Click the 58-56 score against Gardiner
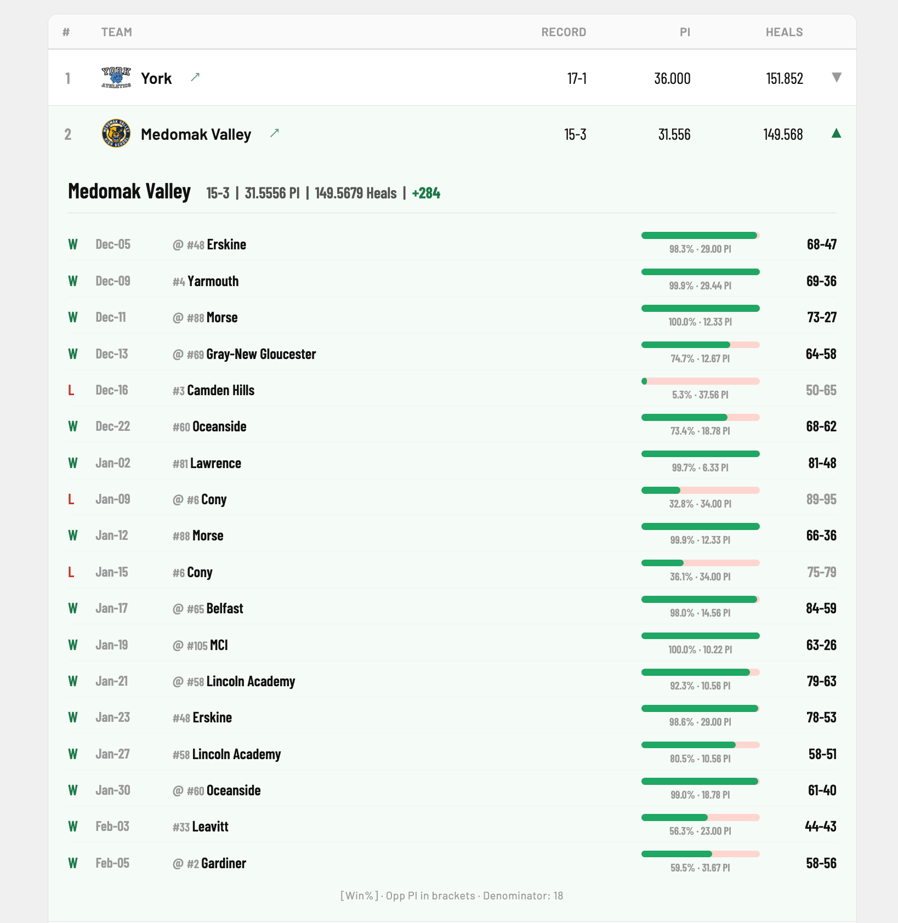 (x=821, y=863)
